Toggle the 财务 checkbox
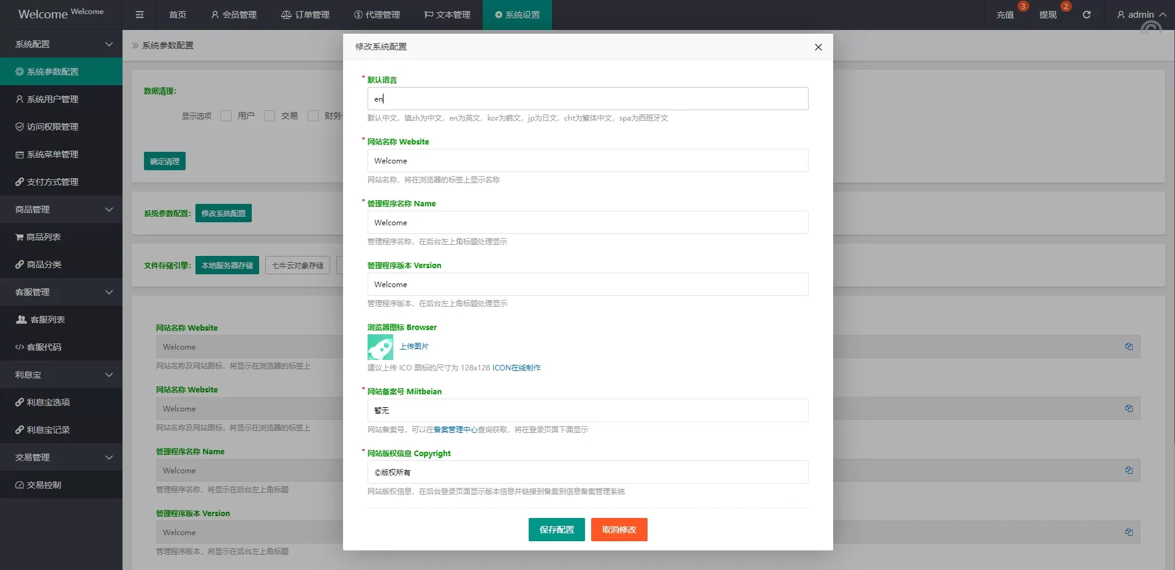The height and width of the screenshot is (570, 1175). pyautogui.click(x=313, y=116)
